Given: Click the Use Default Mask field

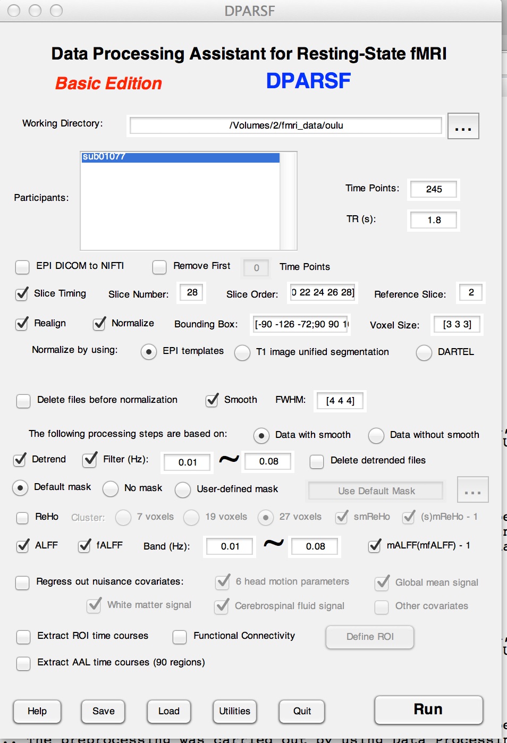Looking at the screenshot, I should pos(376,491).
